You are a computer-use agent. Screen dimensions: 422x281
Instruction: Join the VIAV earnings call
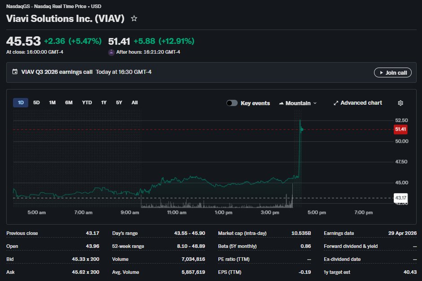393,72
